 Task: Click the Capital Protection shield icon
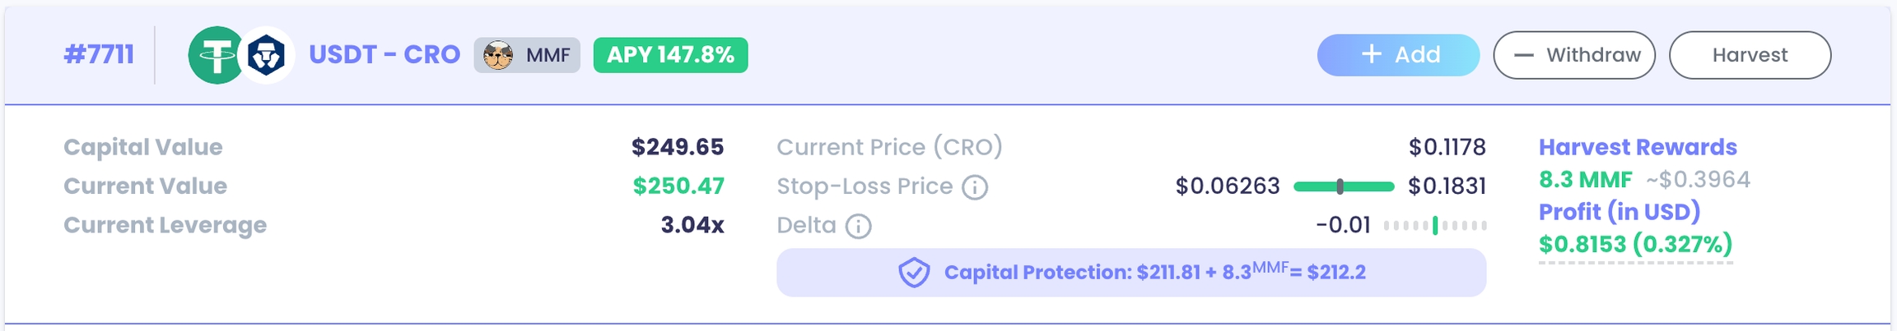point(914,273)
